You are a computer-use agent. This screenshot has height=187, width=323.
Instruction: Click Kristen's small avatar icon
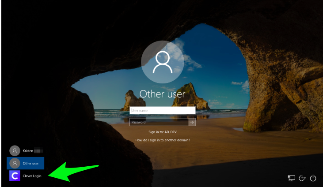[x=15, y=151]
